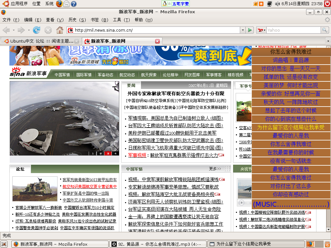Open the Yahoo search engine selector dropdown
331x248 pixels.
tap(261, 30)
